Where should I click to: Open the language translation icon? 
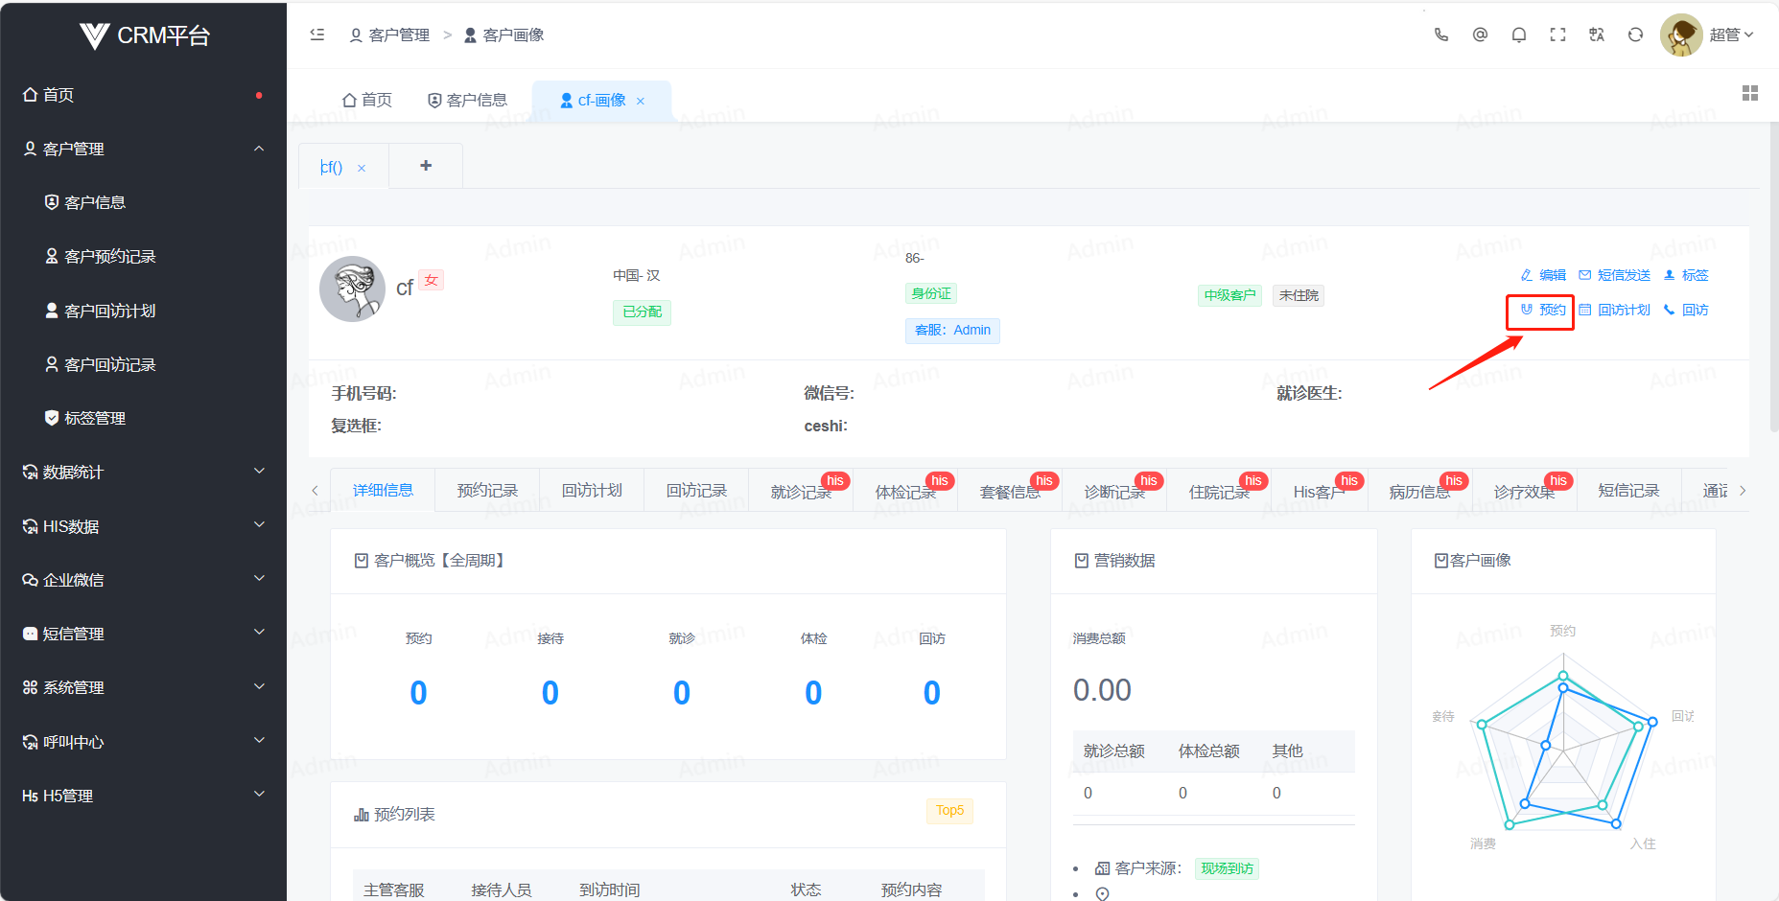(1597, 35)
